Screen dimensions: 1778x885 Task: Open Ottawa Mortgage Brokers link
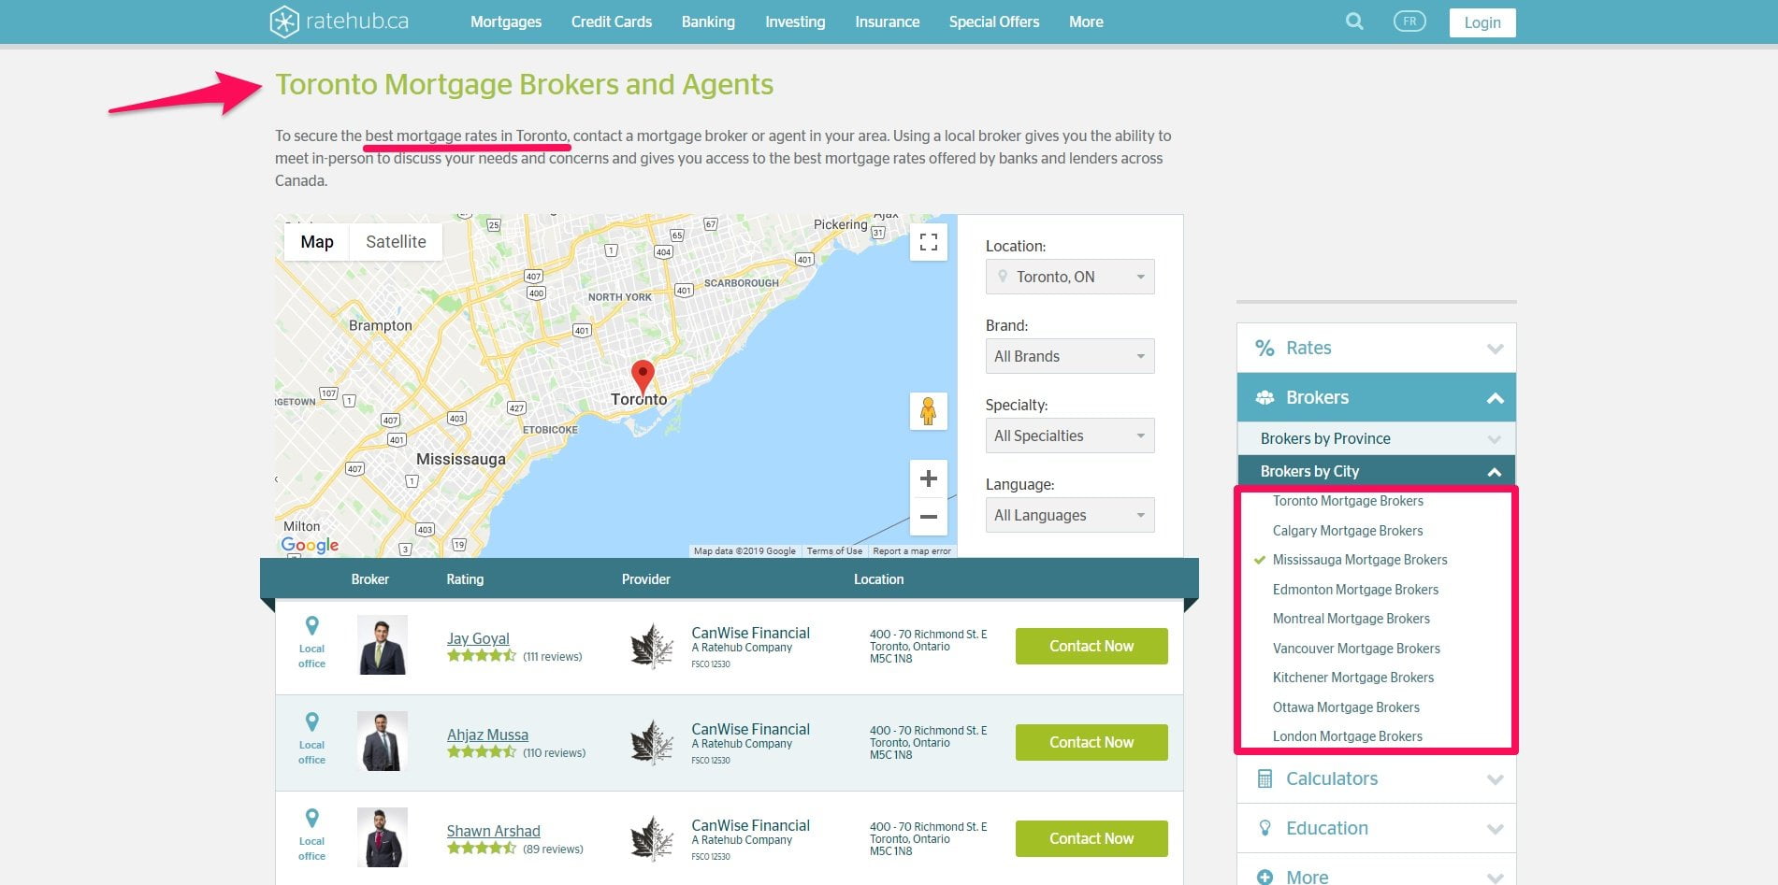[x=1346, y=707]
